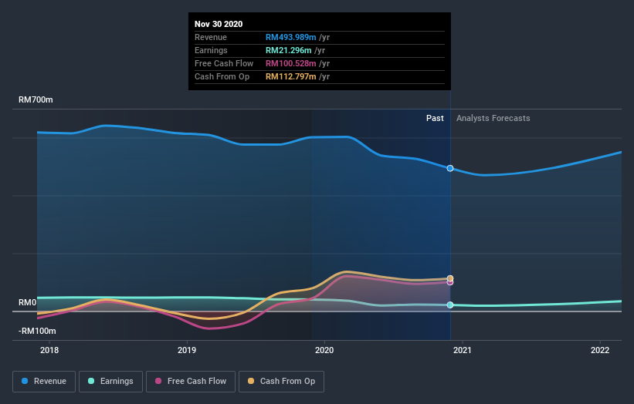Image resolution: width=634 pixels, height=404 pixels.
Task: Click the Revenue row label in tooltip
Action: point(211,37)
